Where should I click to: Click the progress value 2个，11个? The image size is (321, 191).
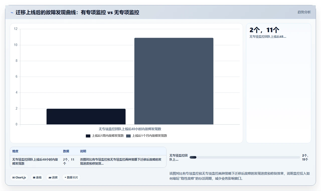[305, 157]
